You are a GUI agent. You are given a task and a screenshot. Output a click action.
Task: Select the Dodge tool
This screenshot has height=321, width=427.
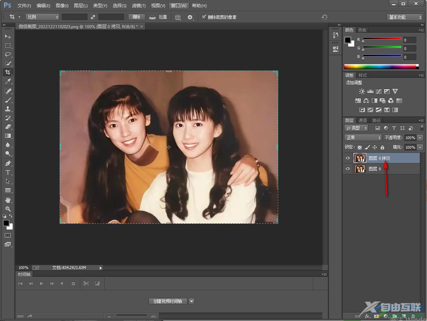tap(8, 153)
